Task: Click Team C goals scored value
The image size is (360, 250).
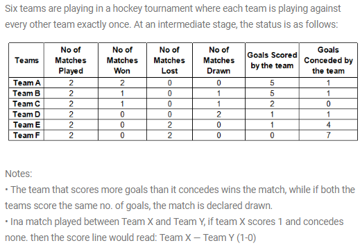Action: [x=272, y=103]
